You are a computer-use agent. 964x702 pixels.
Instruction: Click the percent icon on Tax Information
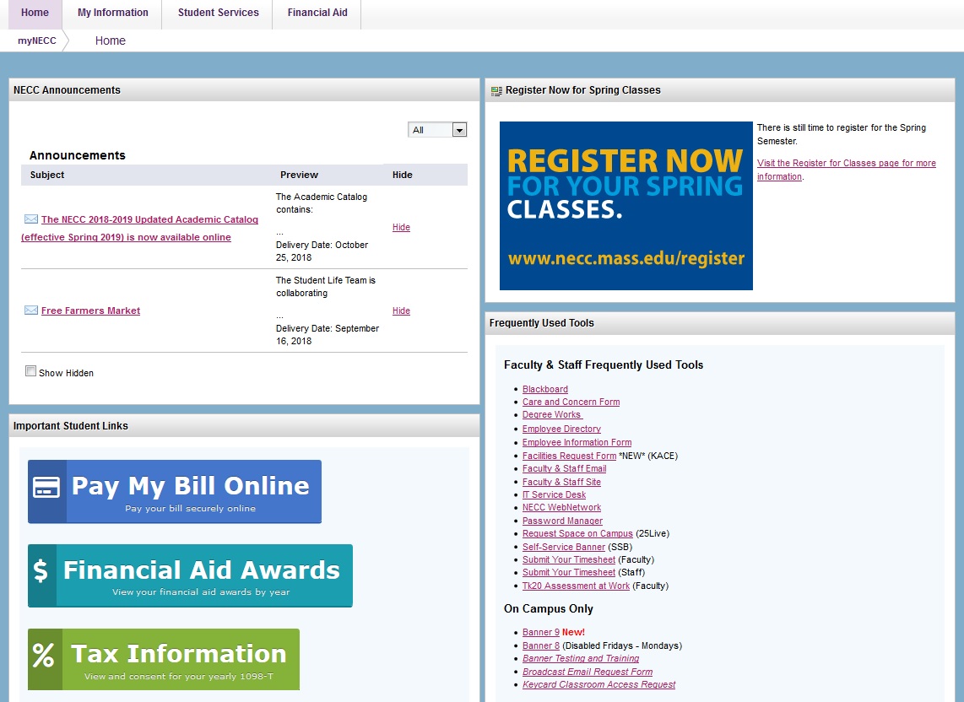44,656
